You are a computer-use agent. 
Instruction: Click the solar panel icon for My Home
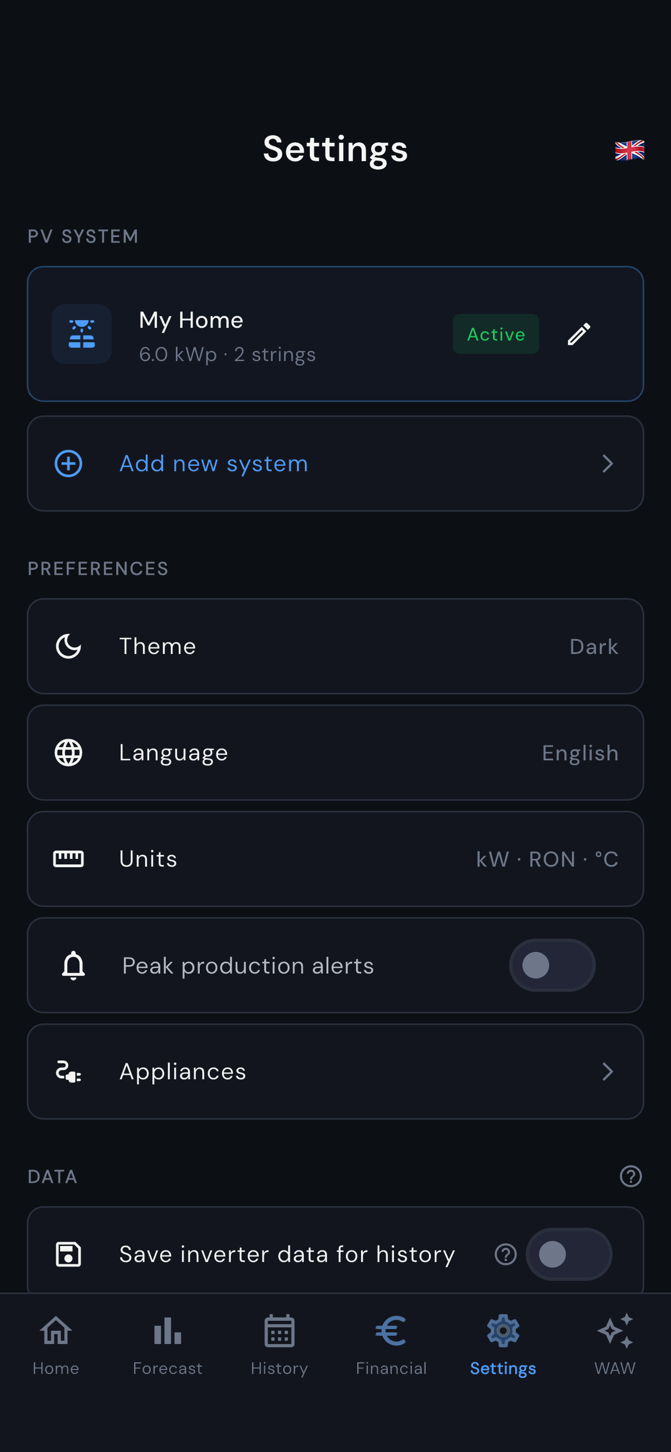click(x=82, y=333)
